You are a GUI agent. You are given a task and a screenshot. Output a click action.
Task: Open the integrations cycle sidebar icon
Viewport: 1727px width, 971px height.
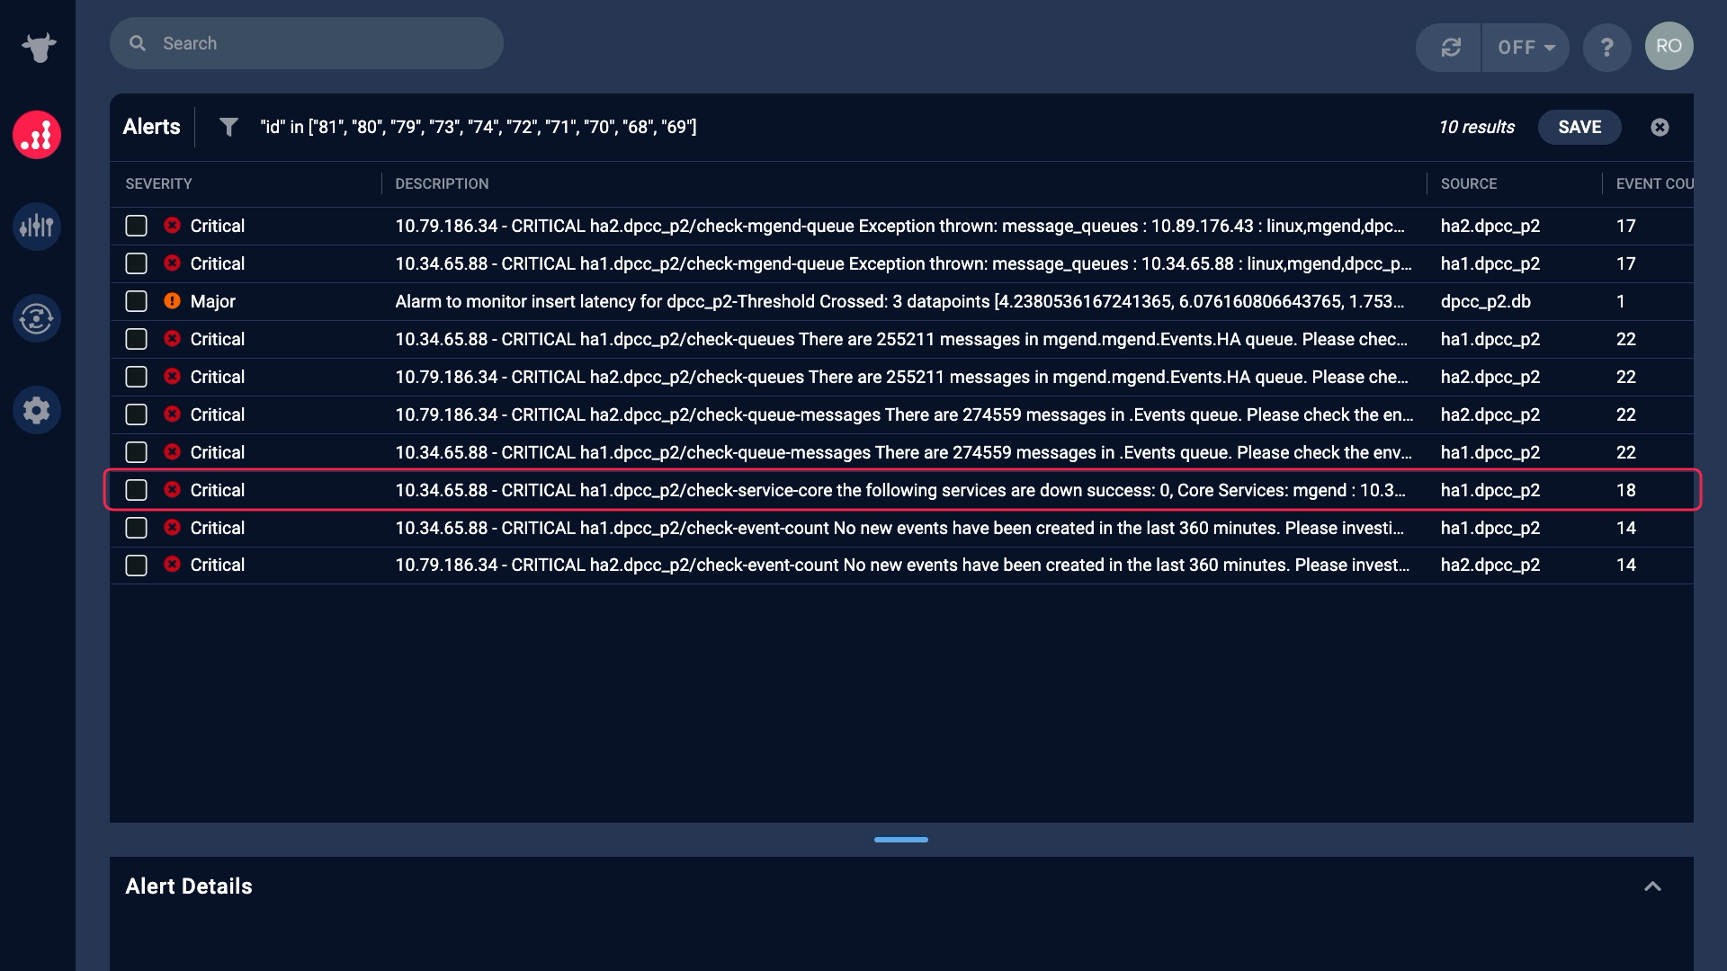(37, 318)
